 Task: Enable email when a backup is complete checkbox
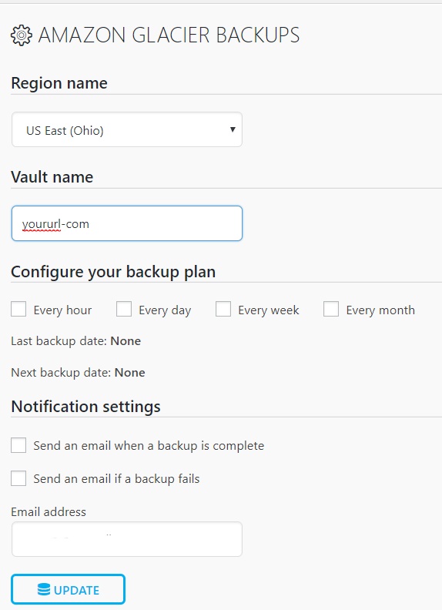18,445
